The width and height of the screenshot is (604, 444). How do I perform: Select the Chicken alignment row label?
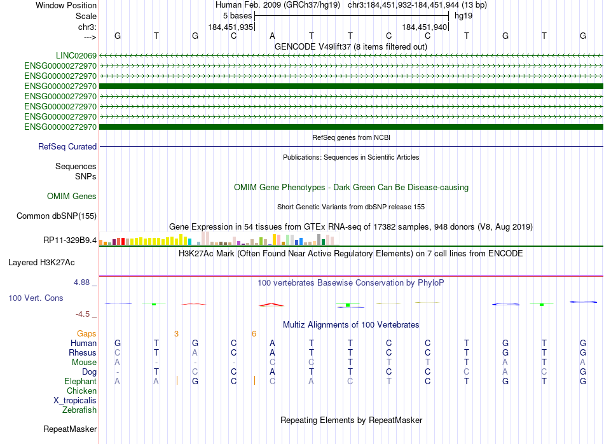point(81,391)
